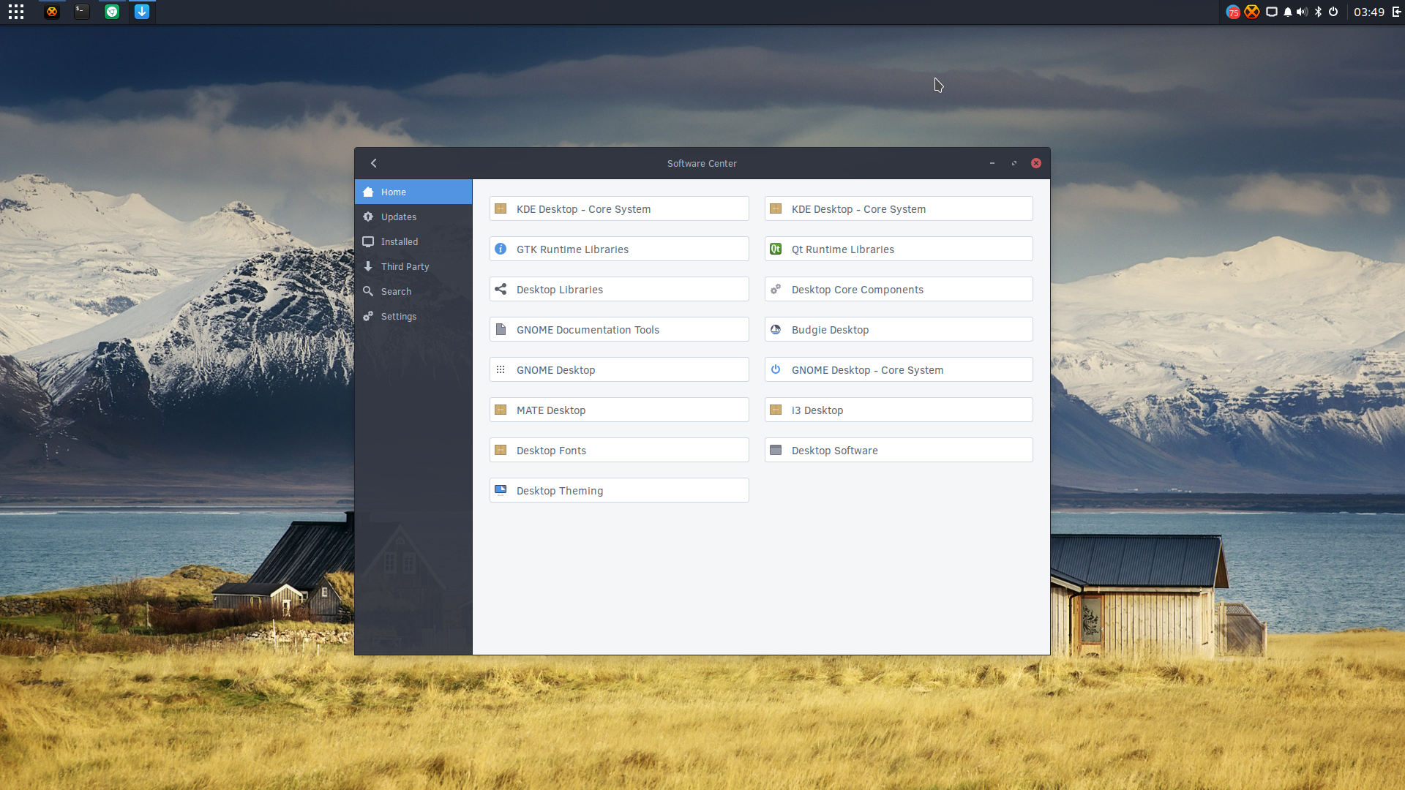This screenshot has height=790, width=1405.
Task: Click the blue Software Center panel icon
Action: click(142, 12)
